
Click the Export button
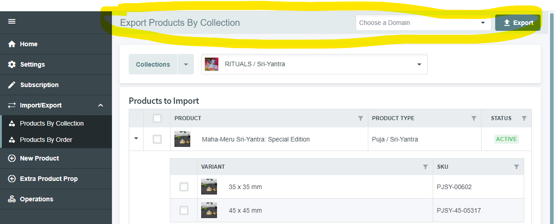(518, 23)
